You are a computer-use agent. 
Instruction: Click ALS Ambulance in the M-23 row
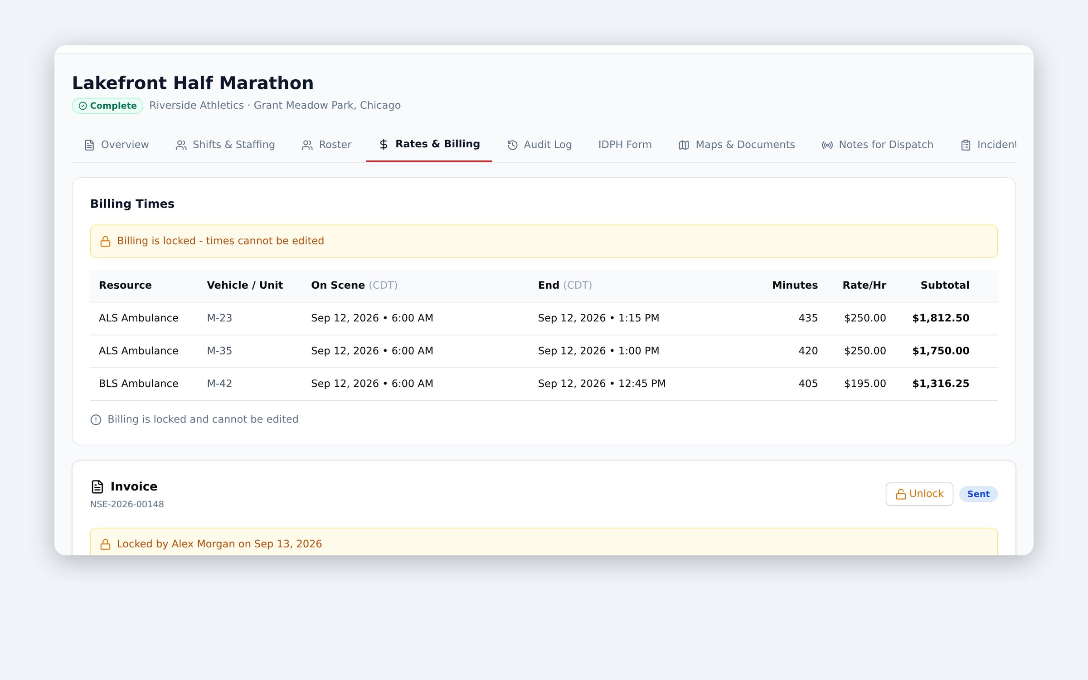tap(138, 318)
